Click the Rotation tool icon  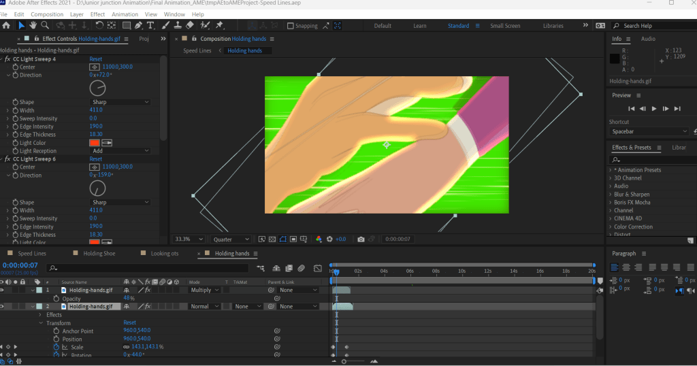coord(99,26)
